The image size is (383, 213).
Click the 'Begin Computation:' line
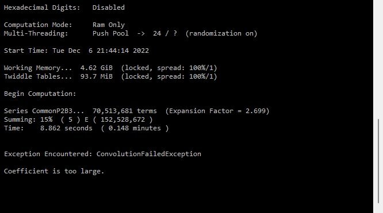coord(40,94)
